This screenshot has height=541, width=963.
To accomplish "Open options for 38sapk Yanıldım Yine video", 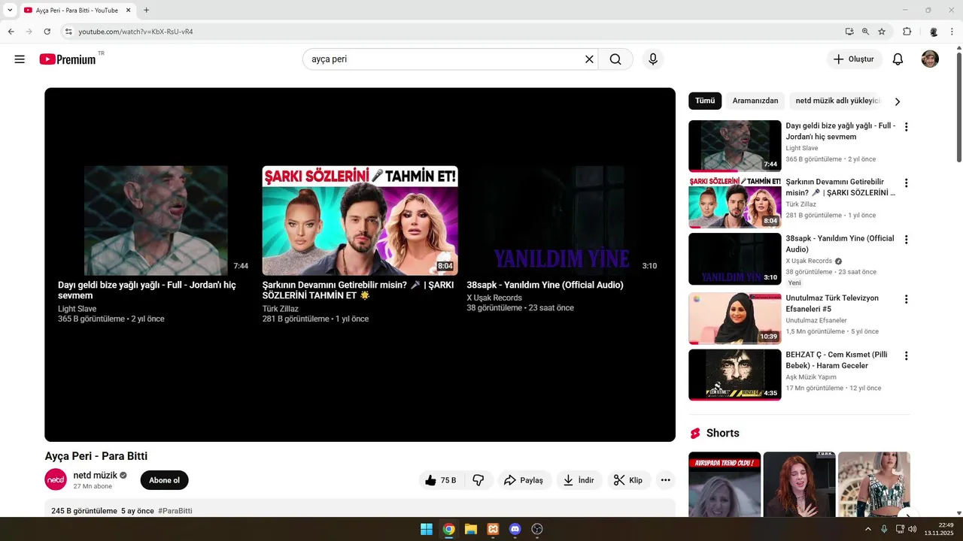I will (x=906, y=240).
